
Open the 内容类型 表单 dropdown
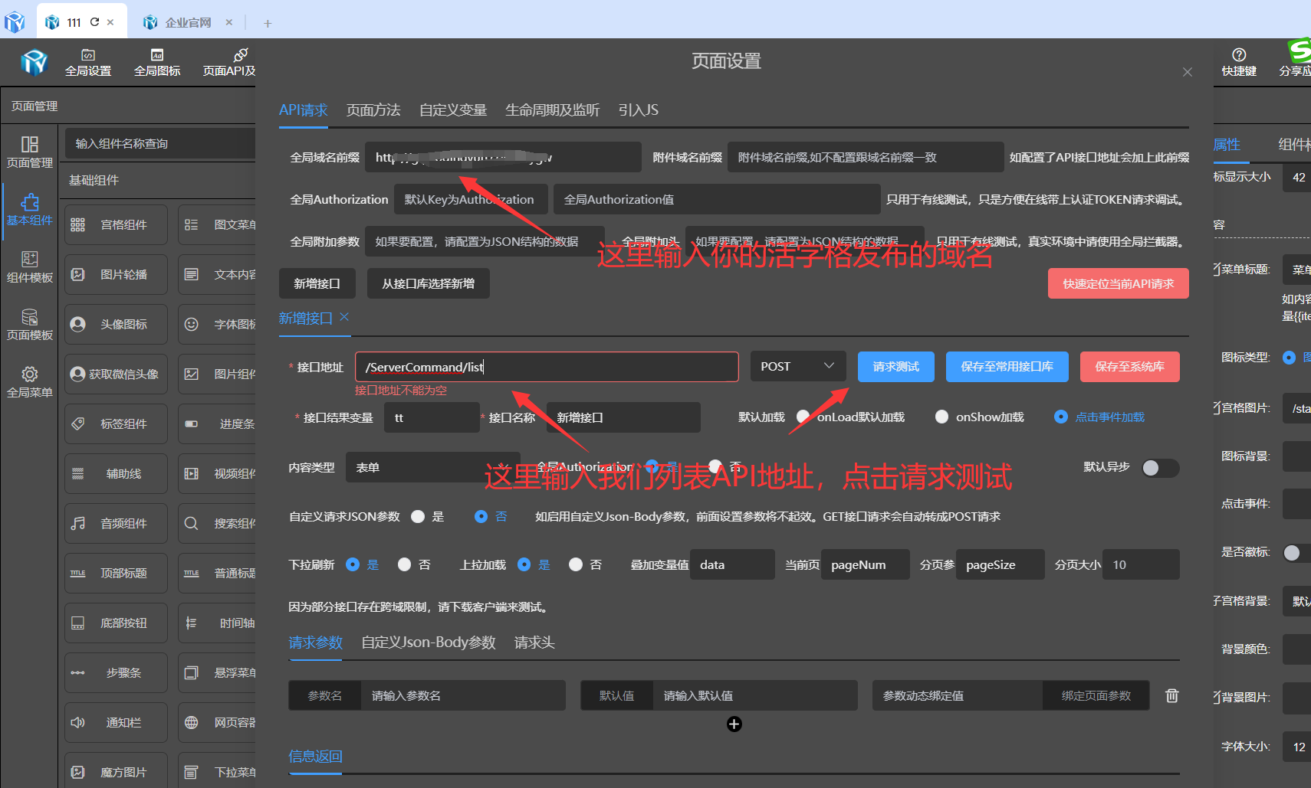click(x=432, y=467)
